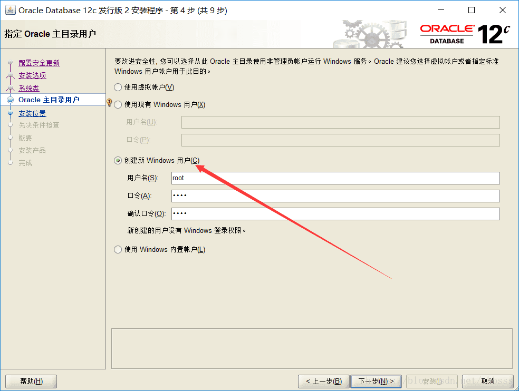Click the message text area at bottom
This screenshot has height=391, width=519.
[x=312, y=349]
